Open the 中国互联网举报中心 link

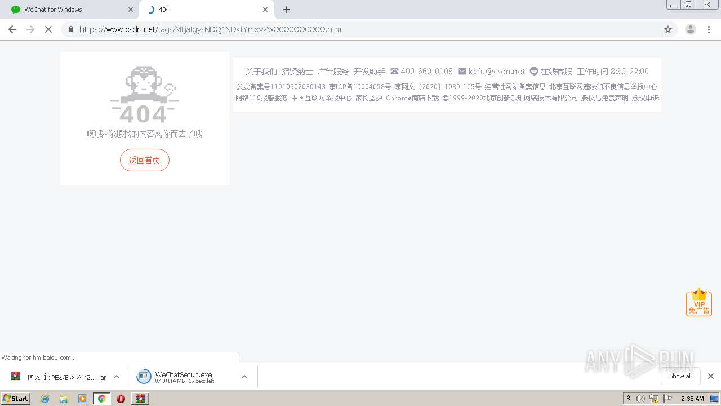click(x=322, y=98)
